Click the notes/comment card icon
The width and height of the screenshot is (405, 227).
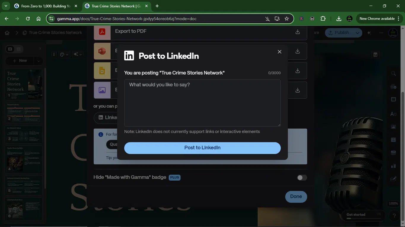pyautogui.click(x=375, y=55)
